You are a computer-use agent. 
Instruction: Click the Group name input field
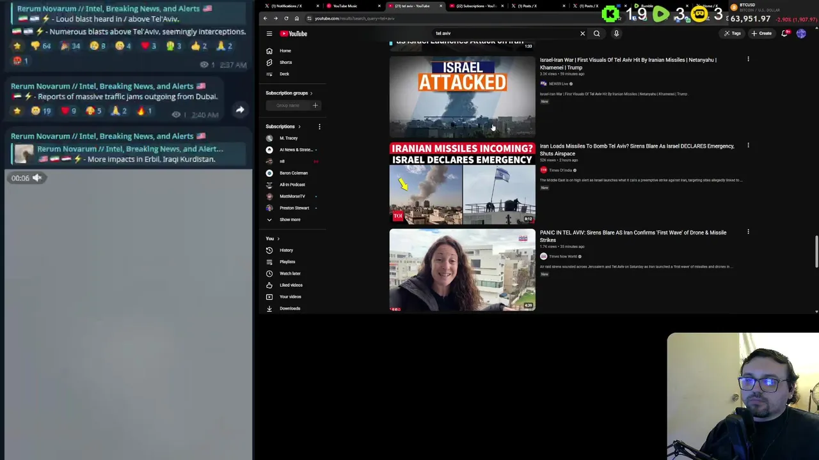coord(288,105)
